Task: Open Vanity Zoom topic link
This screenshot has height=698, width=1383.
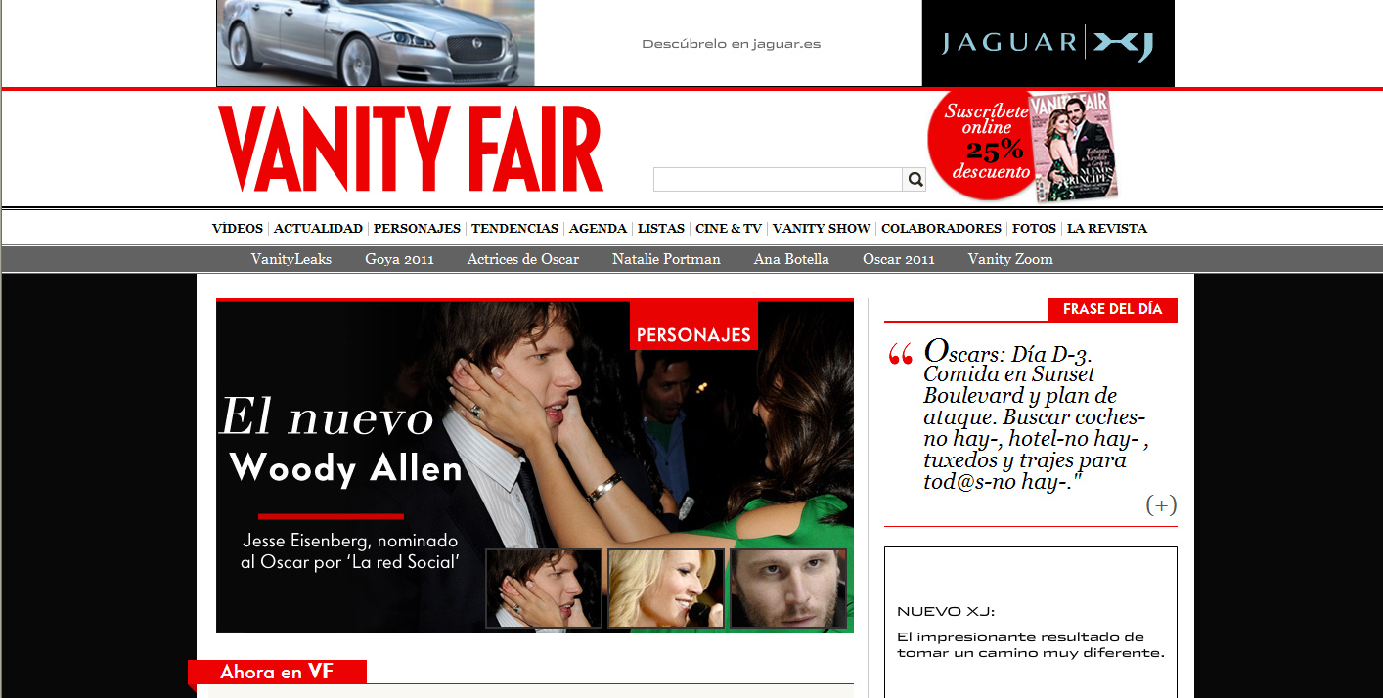Action: [1010, 259]
